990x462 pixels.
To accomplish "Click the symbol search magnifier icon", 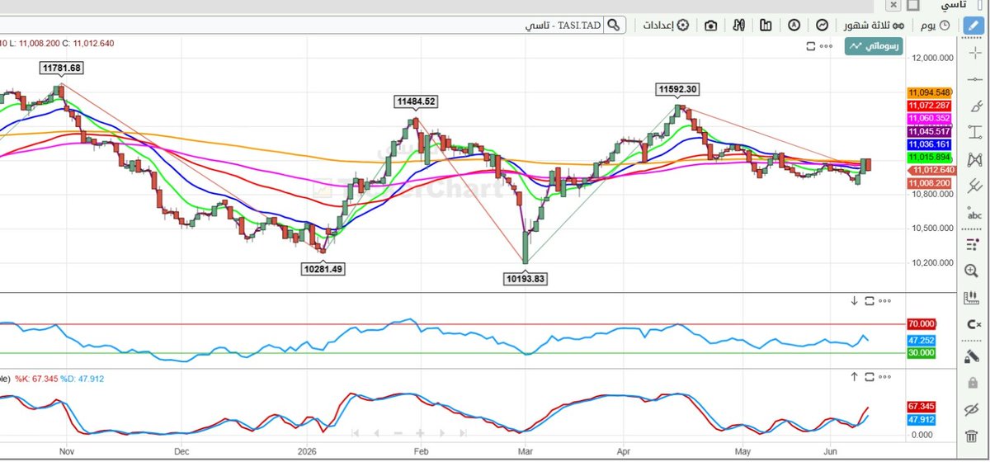I will coord(613,26).
